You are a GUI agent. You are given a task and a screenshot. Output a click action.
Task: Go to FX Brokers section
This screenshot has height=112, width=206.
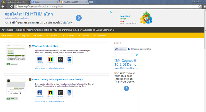tap(53, 36)
